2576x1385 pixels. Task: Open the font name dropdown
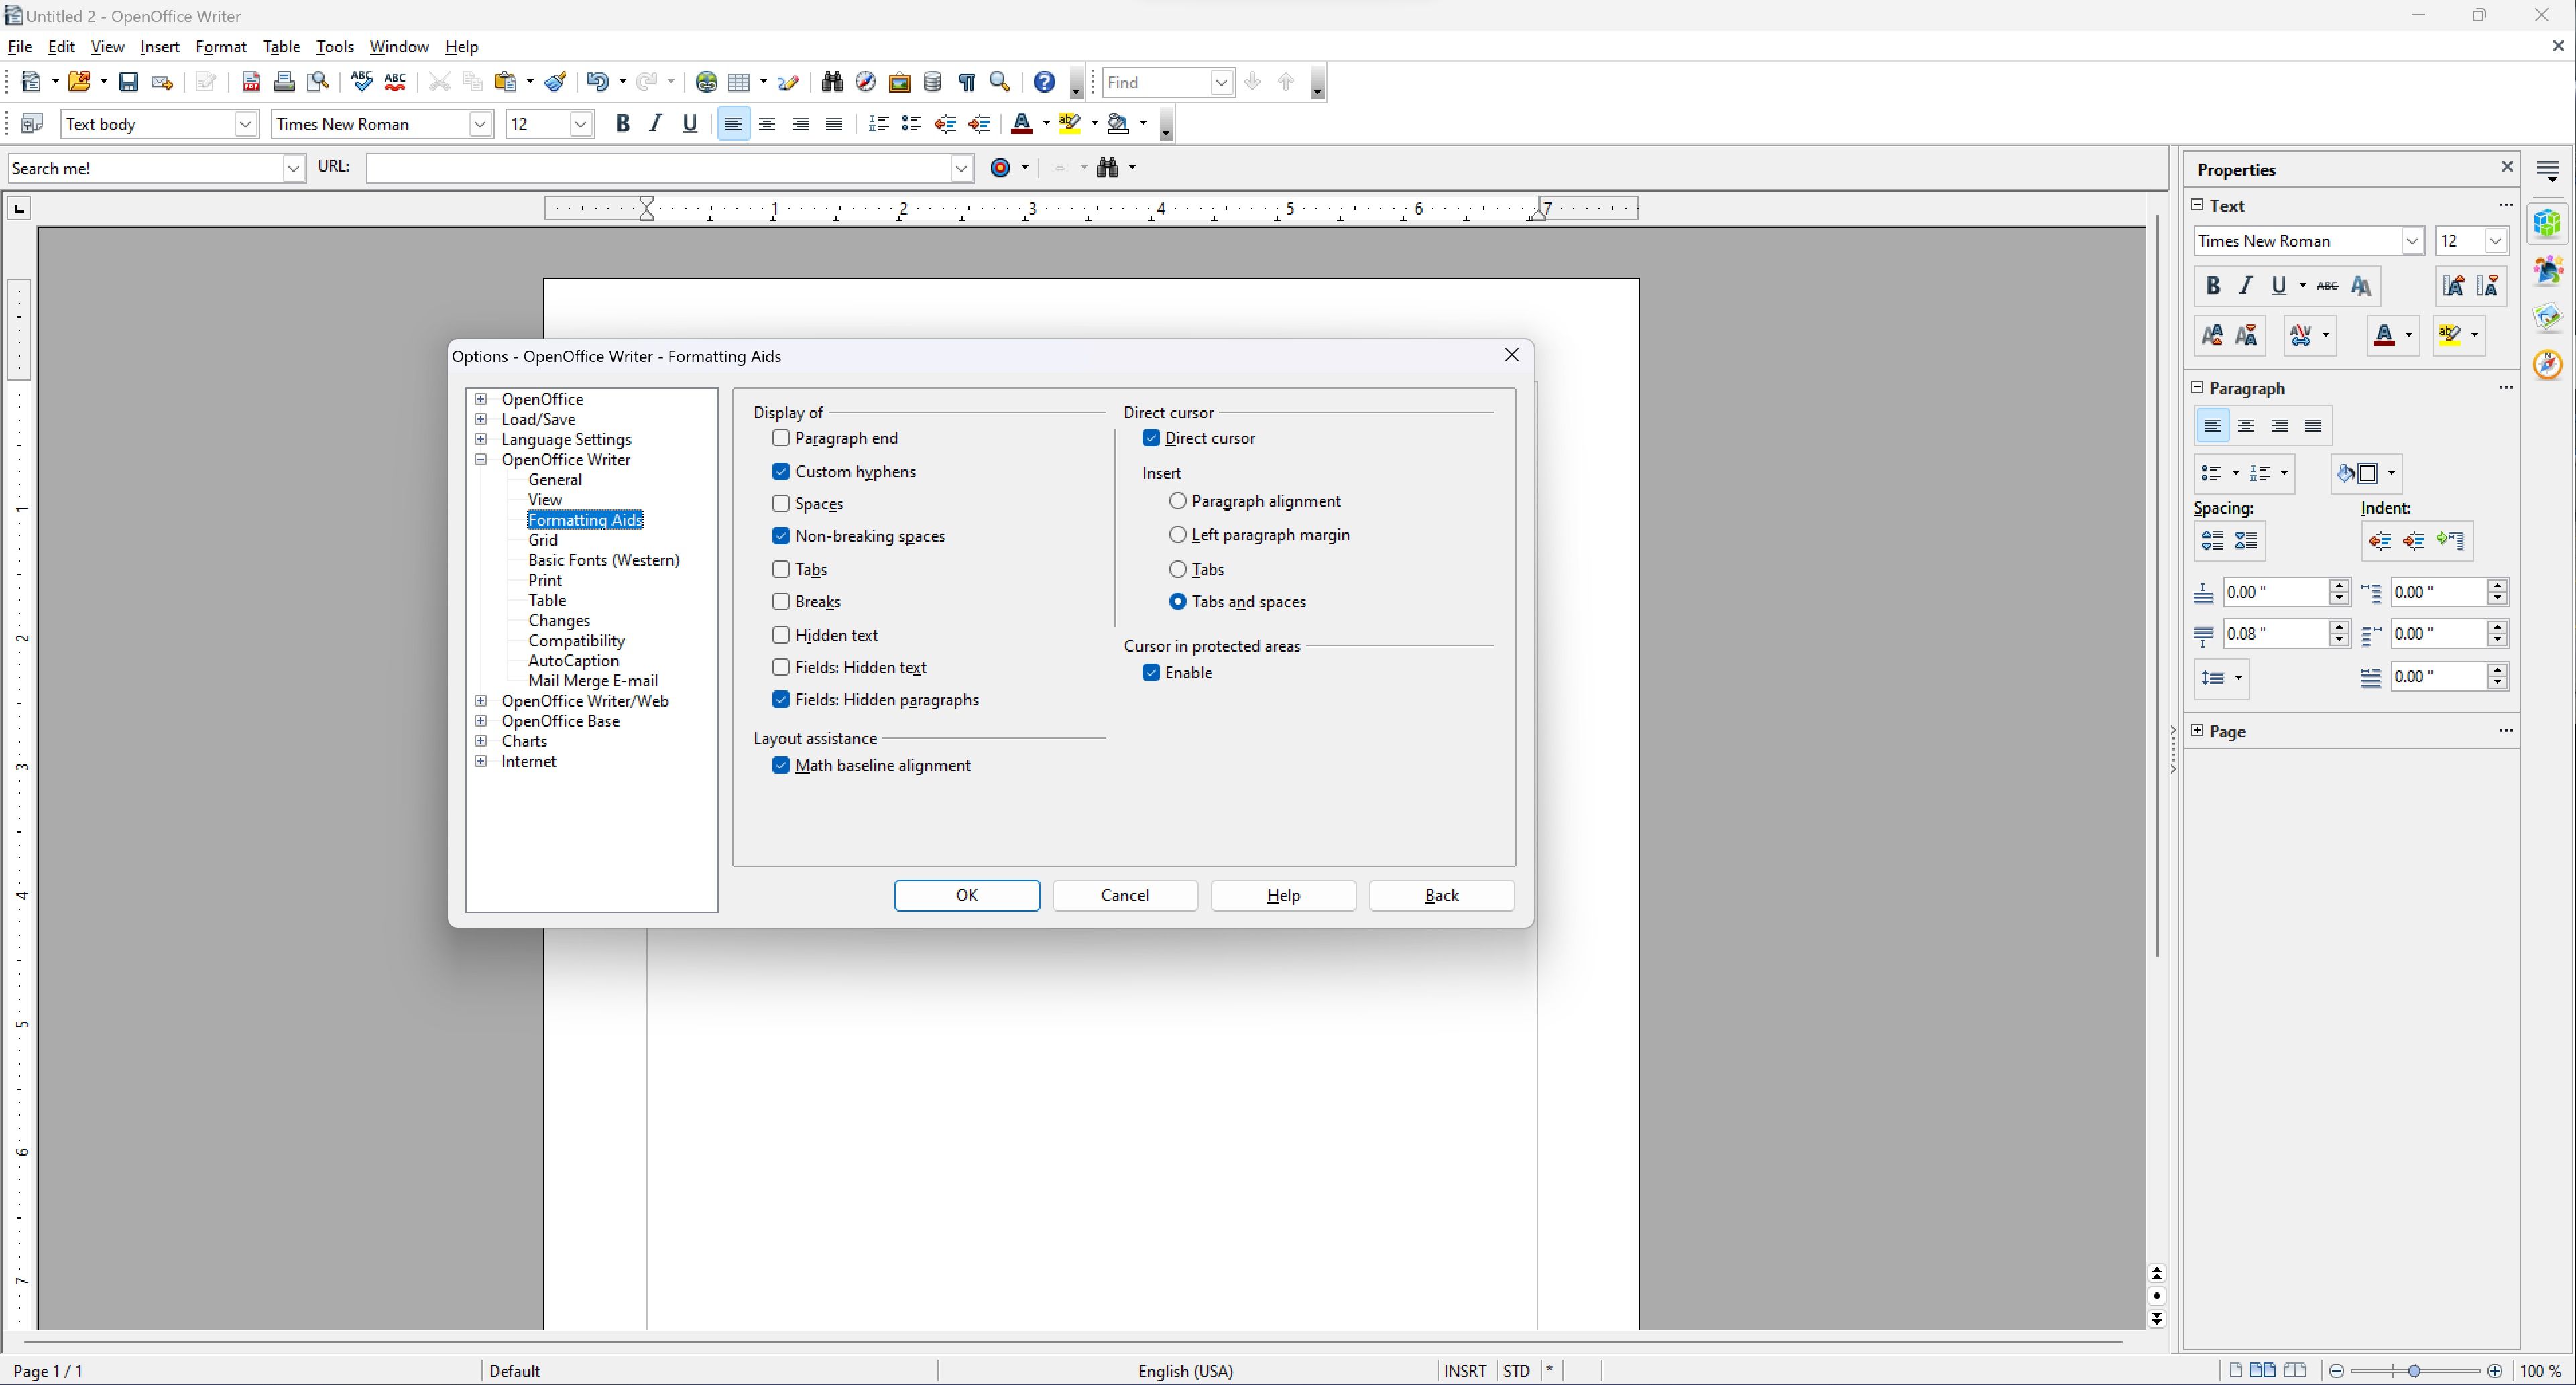pos(481,124)
